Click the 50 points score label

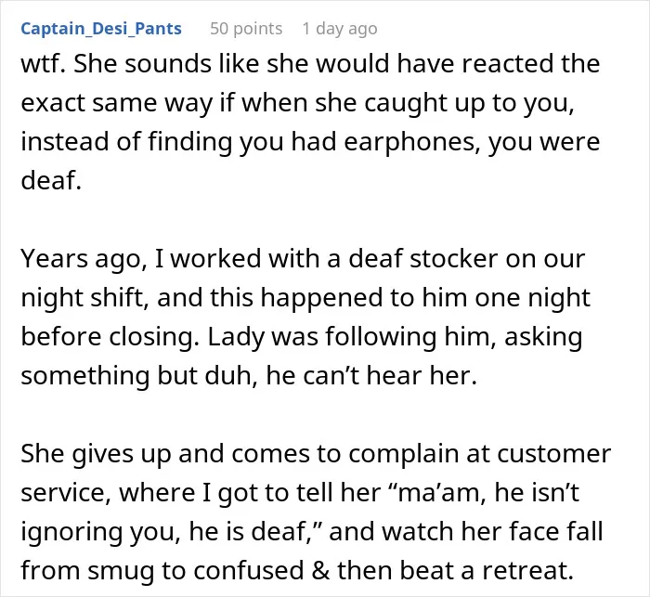[246, 29]
